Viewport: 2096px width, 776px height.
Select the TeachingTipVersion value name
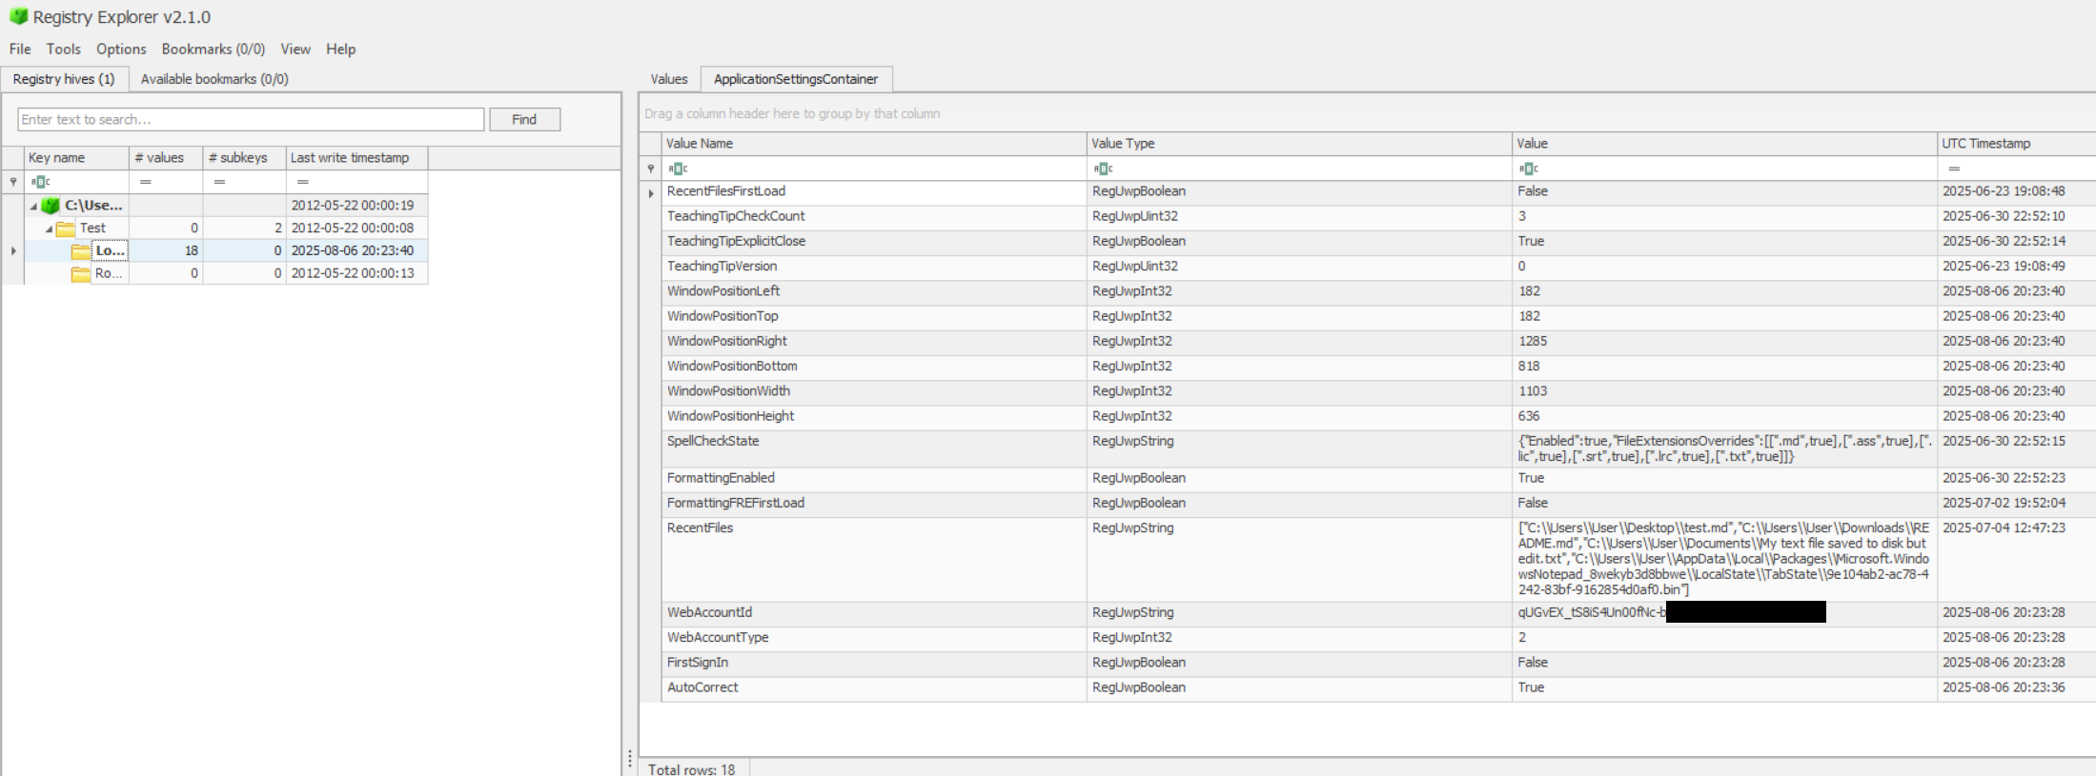(722, 267)
